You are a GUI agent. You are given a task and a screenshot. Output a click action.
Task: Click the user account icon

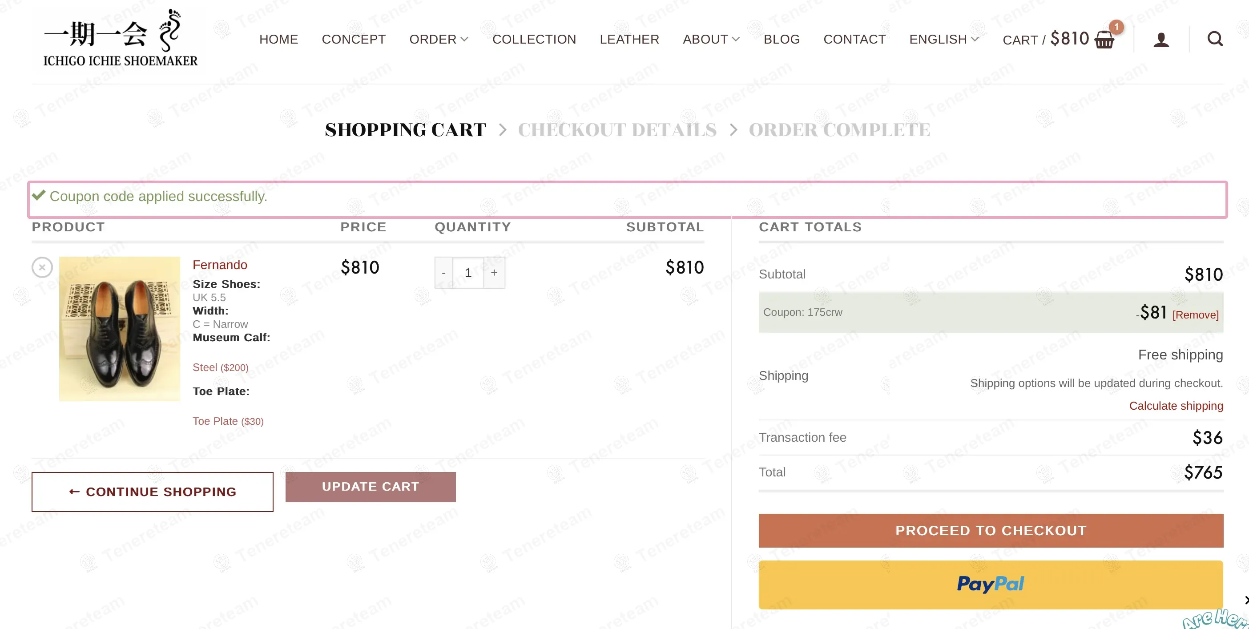point(1161,39)
